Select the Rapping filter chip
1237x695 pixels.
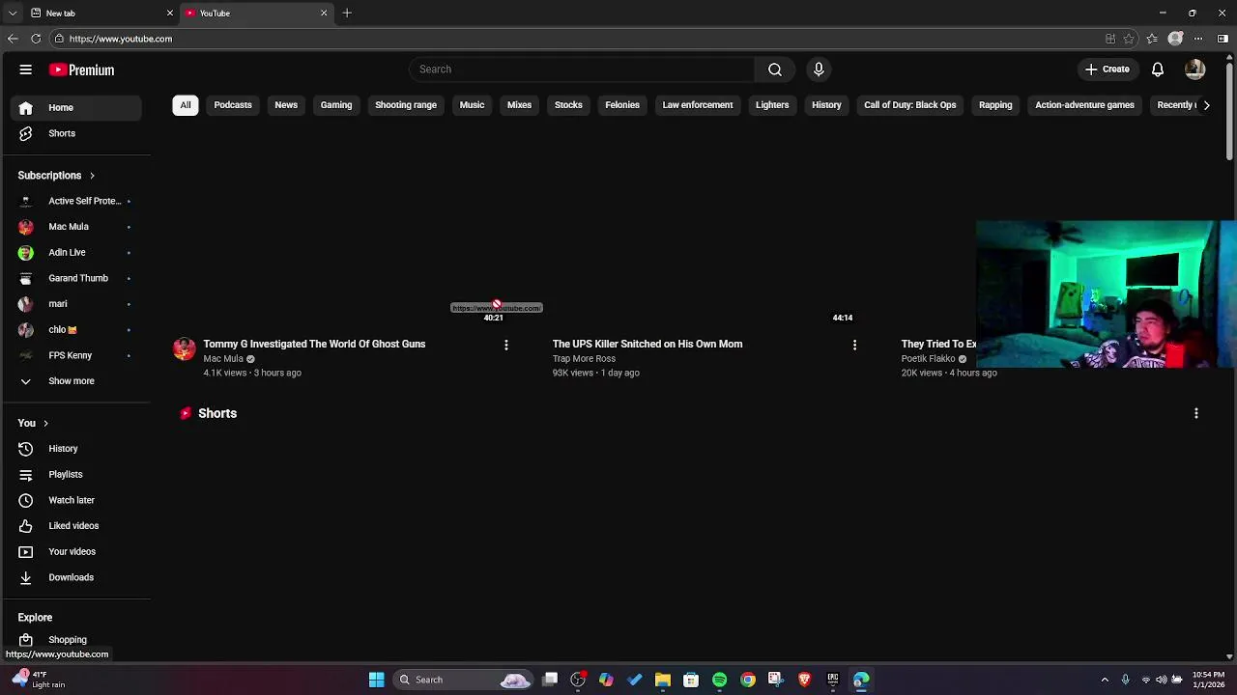(x=995, y=105)
